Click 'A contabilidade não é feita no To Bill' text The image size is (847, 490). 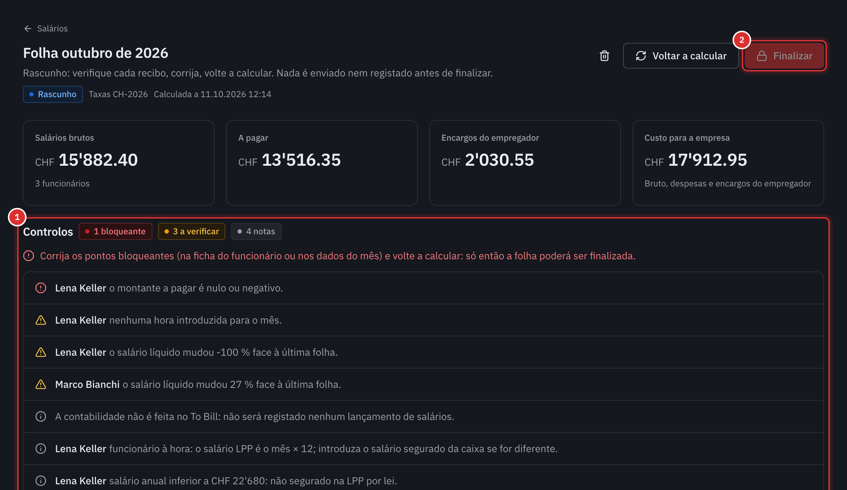coord(255,416)
